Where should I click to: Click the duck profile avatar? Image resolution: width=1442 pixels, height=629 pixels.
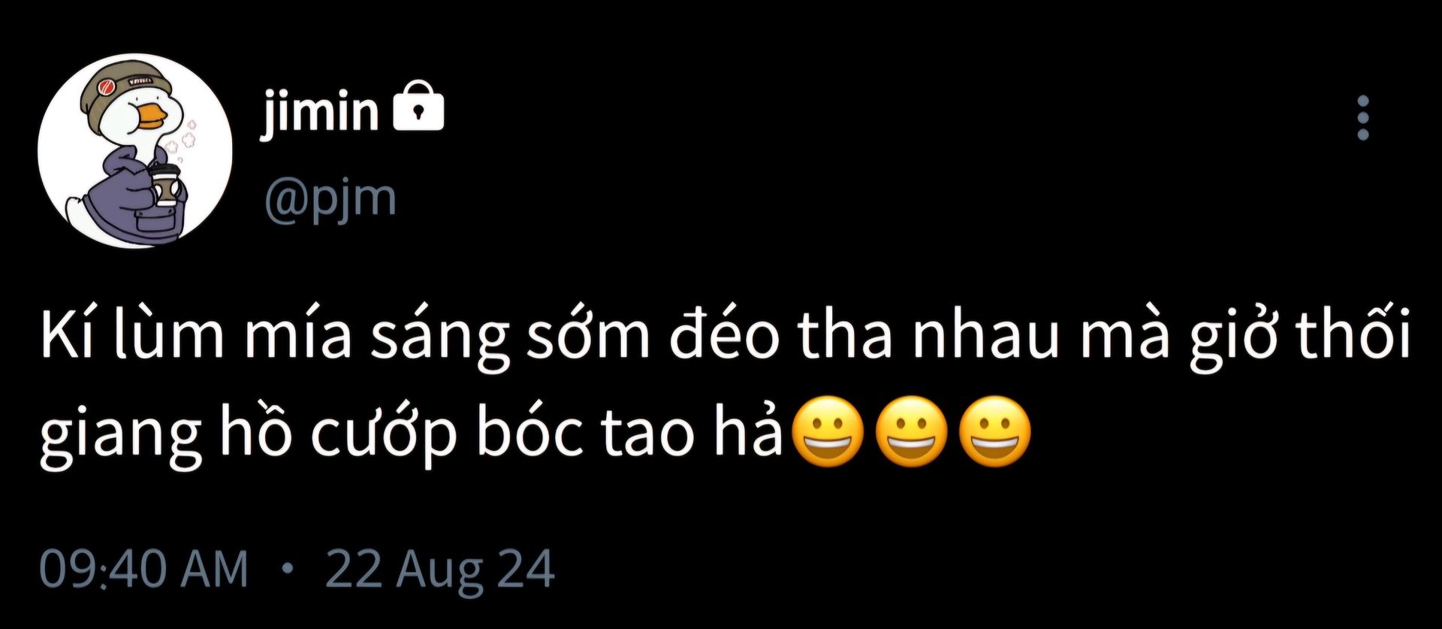coord(134,150)
